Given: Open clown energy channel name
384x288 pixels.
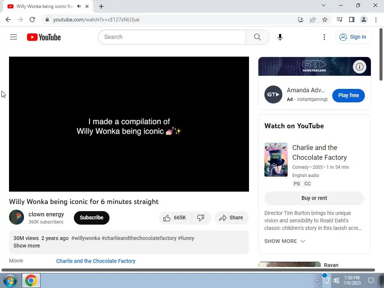Looking at the screenshot, I should 46,214.
